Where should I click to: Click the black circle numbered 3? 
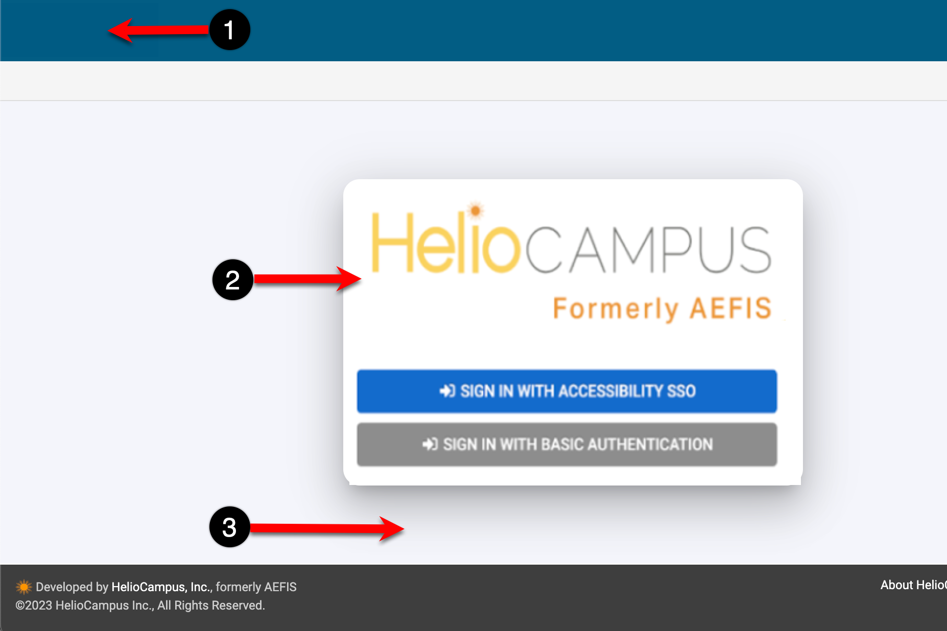(229, 527)
